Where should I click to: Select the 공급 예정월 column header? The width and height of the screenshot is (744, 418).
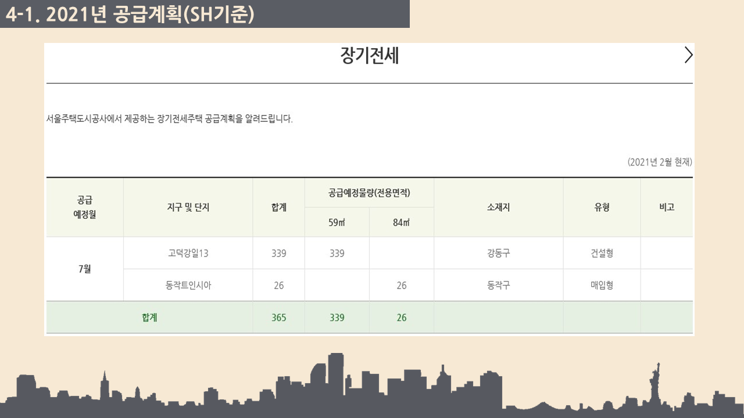click(85, 207)
